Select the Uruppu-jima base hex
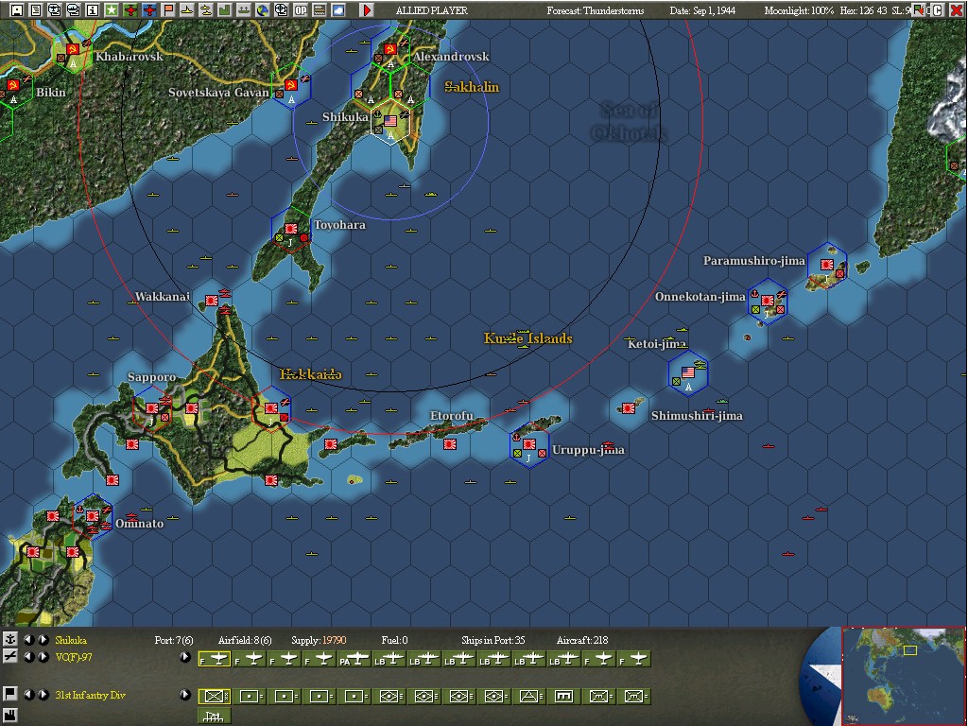 pyautogui.click(x=529, y=446)
